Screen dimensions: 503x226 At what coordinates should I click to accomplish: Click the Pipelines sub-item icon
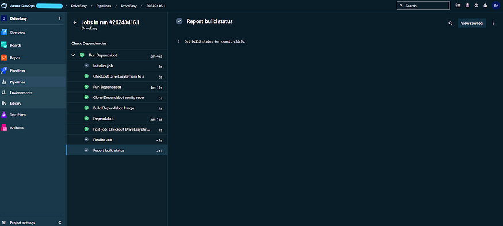click(4, 82)
